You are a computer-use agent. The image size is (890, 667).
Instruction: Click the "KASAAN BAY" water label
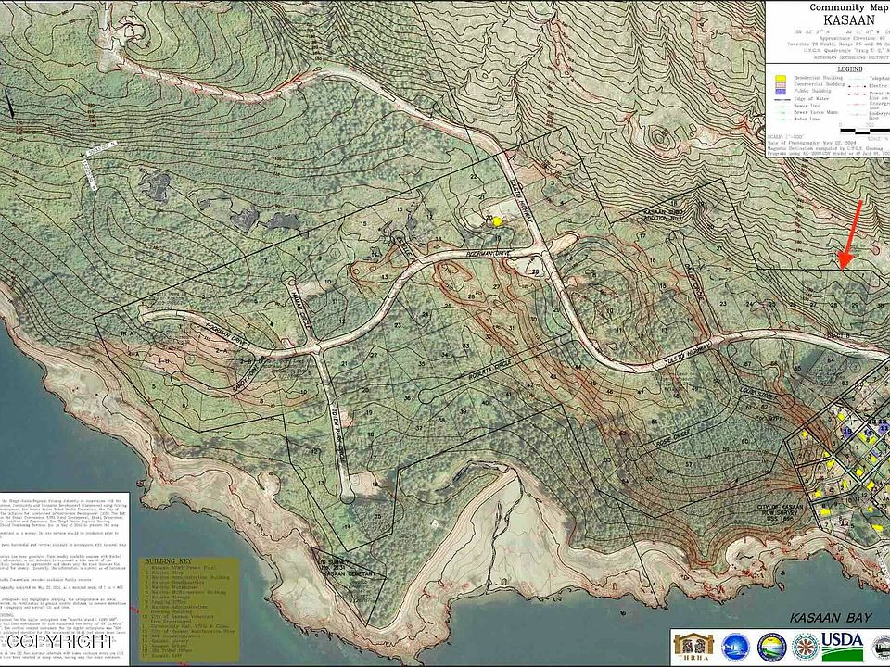(x=831, y=618)
